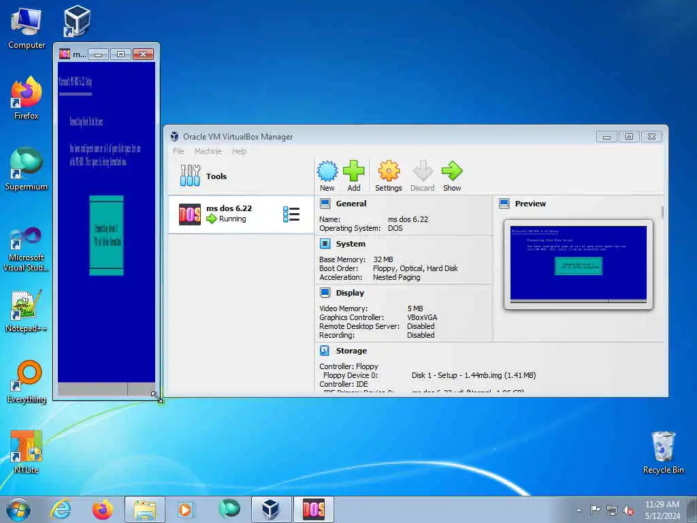
Task: Click the 'Floppy, Optical, Hard Disk' boot order text
Action: pos(415,268)
